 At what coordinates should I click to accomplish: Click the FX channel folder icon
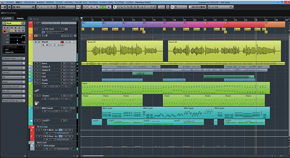coord(33,127)
